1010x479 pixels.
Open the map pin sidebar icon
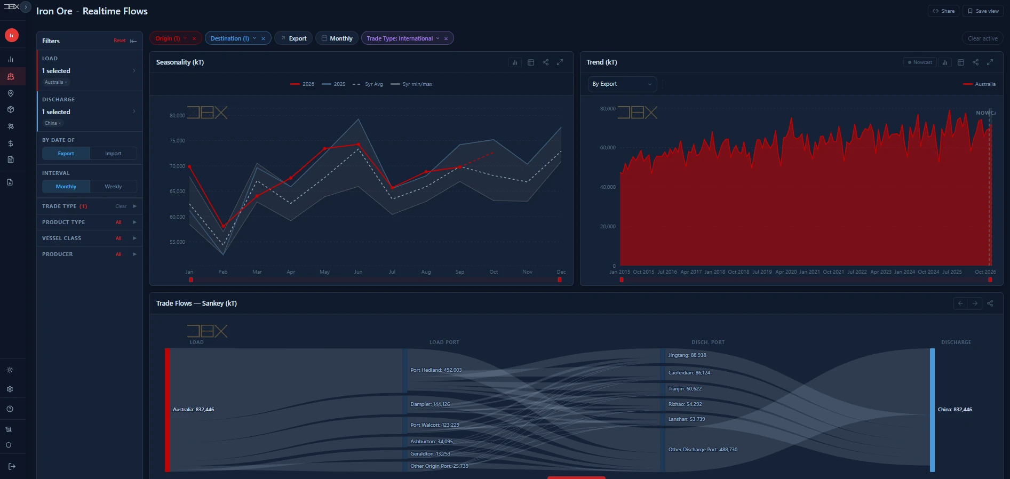(11, 93)
